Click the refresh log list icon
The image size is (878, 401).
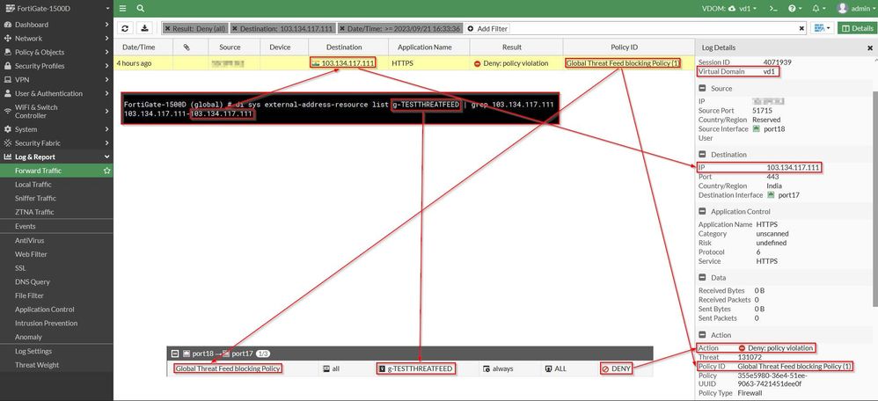(126, 28)
